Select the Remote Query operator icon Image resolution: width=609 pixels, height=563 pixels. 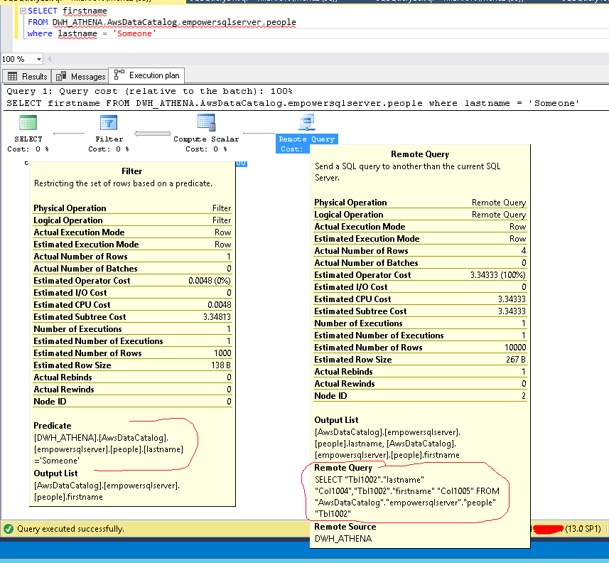pyautogui.click(x=306, y=123)
